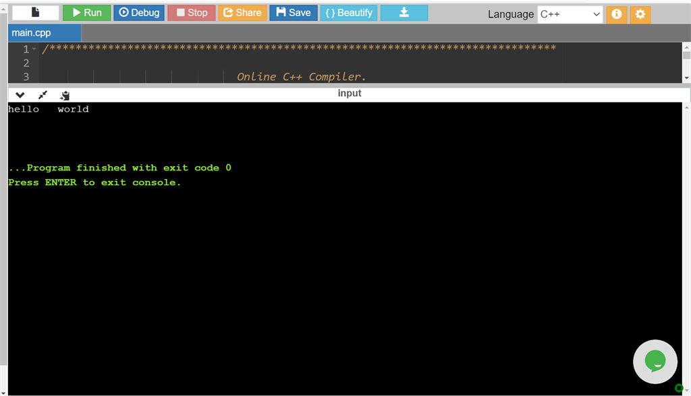The height and width of the screenshot is (396, 691).
Task: Beautify the code formatting
Action: (x=349, y=12)
